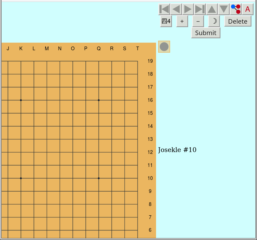Jump to the last move
Screen dimensions: 257x240
[200, 9]
